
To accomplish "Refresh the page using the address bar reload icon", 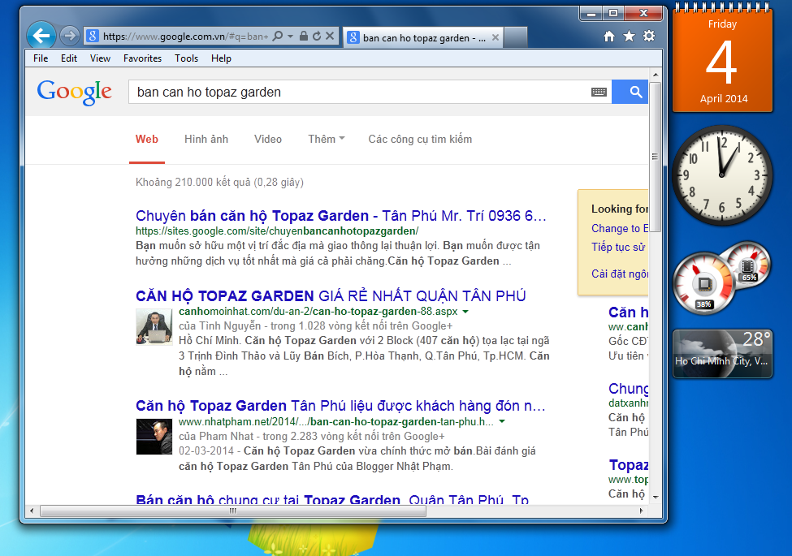I will (317, 36).
